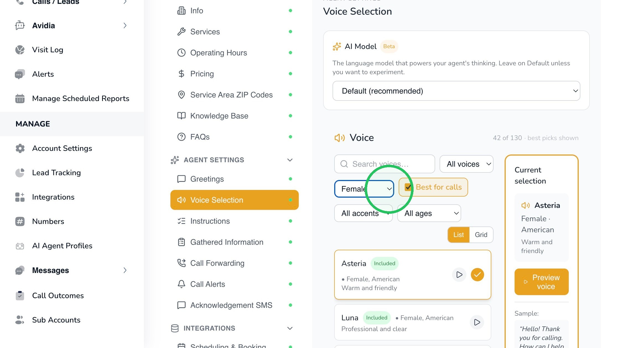This screenshot has height=348, width=623.
Task: Click the AI Agent Profiles robot icon
Action: coord(20,246)
